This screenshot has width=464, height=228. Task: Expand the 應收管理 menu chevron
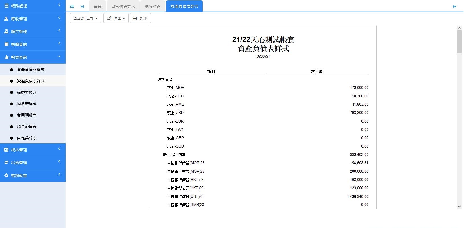click(x=59, y=18)
